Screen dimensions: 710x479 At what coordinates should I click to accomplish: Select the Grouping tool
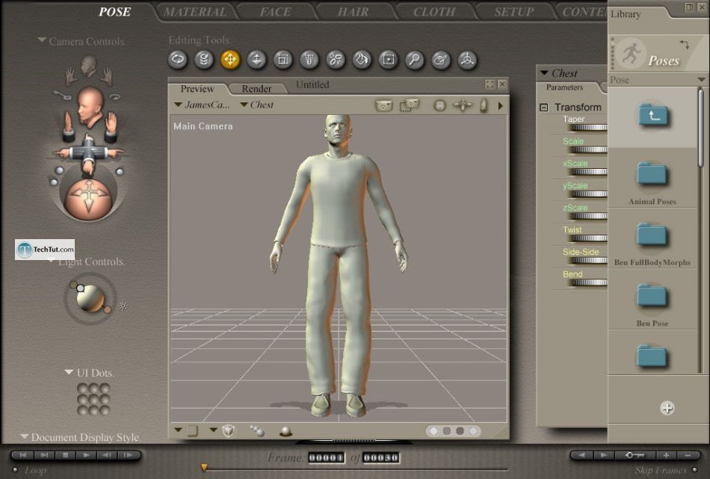(x=388, y=60)
